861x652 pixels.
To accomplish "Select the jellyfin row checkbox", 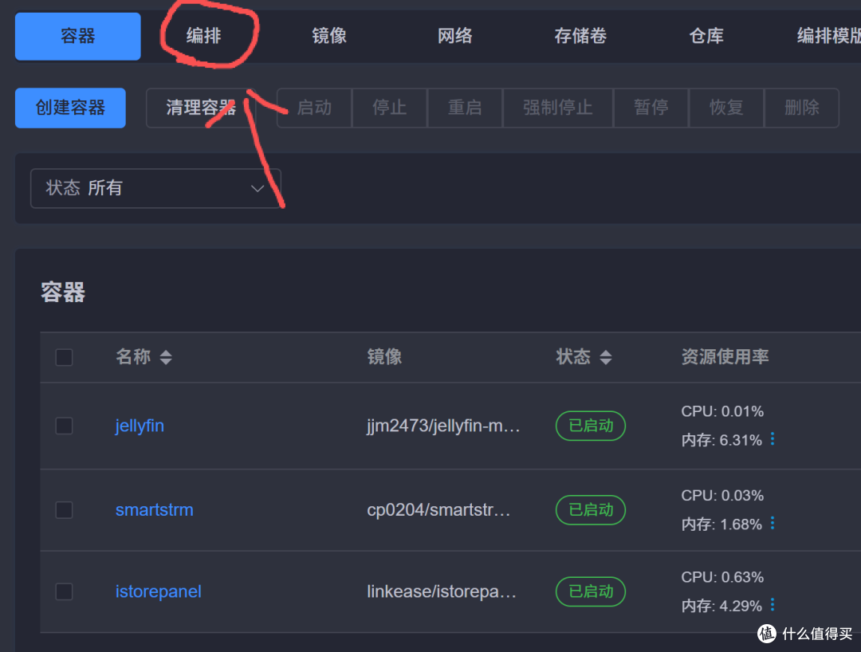I will click(x=65, y=426).
